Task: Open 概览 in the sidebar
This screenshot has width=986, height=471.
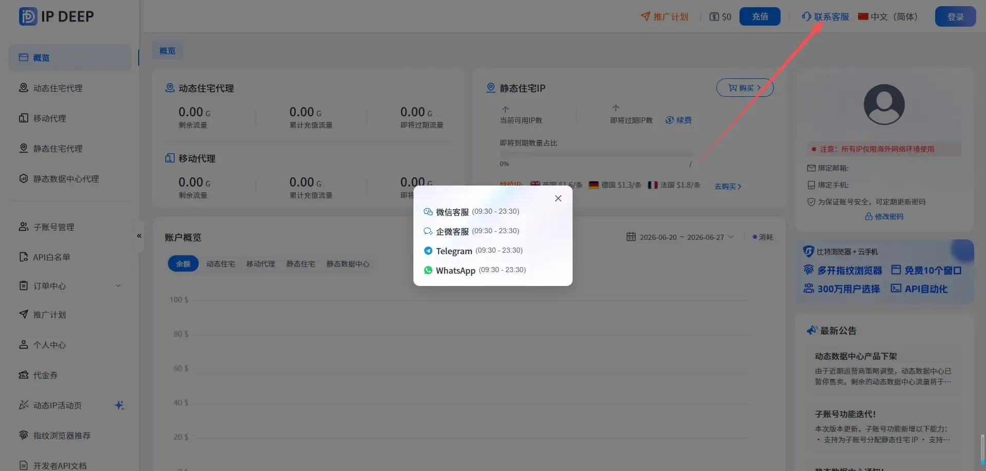Action: click(70, 57)
